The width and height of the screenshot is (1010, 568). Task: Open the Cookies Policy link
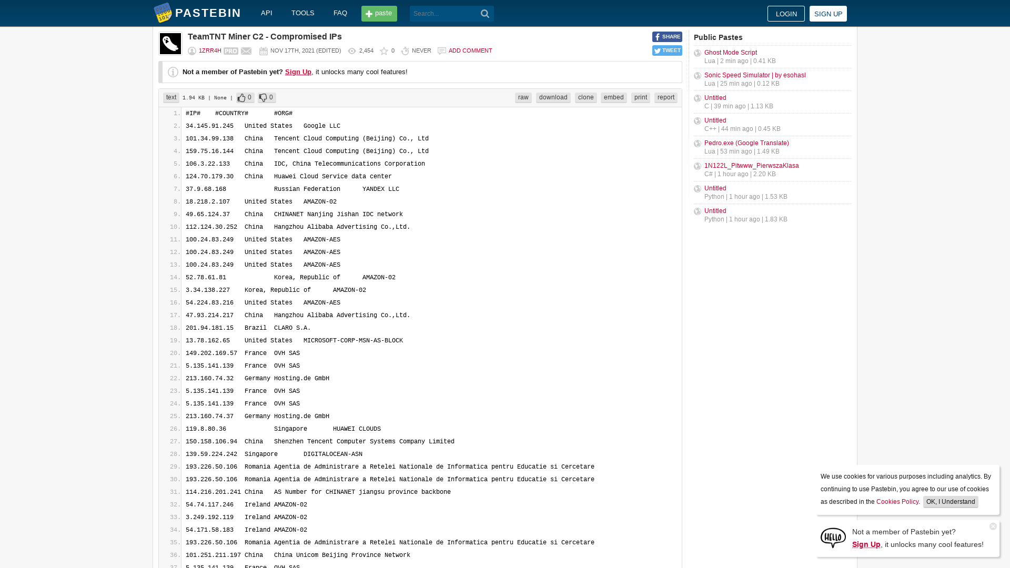(x=897, y=502)
